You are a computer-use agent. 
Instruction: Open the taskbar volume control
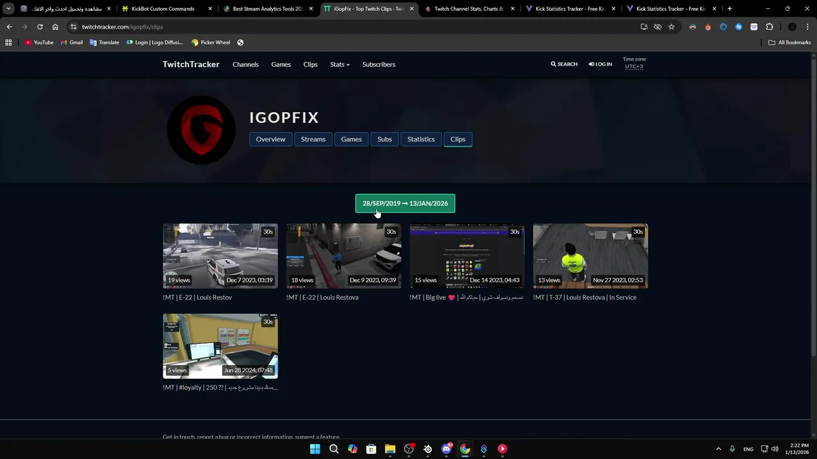point(775,449)
